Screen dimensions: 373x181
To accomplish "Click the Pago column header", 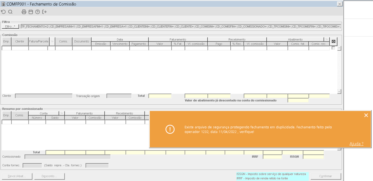I will pyautogui.click(x=219, y=44).
